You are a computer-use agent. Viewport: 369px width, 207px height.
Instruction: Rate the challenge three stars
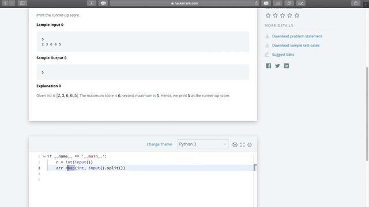tap(283, 16)
